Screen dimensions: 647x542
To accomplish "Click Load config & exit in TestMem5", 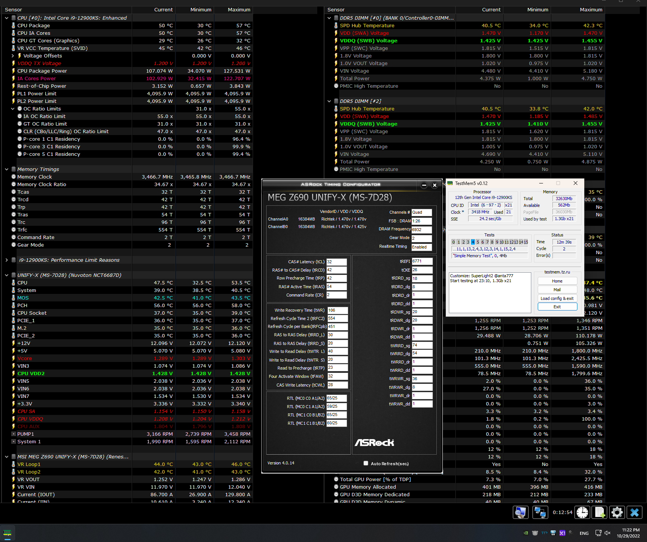I will point(557,298).
